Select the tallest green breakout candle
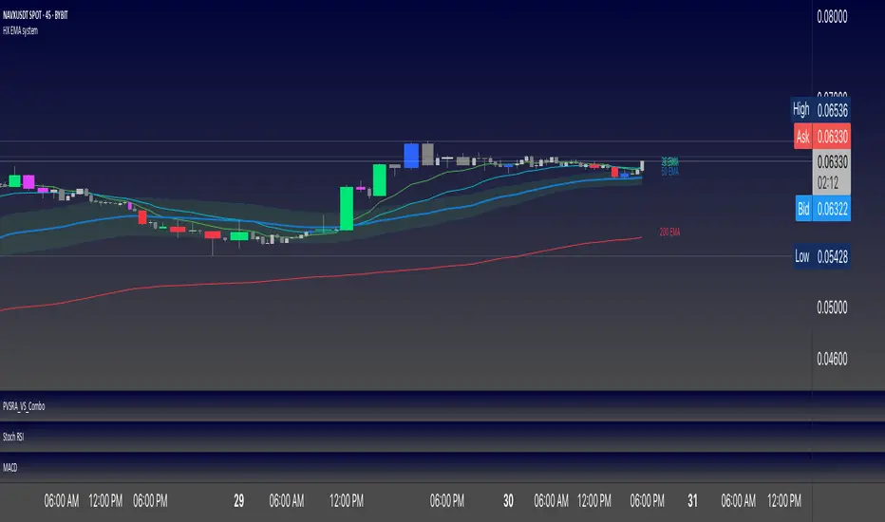 [347, 208]
